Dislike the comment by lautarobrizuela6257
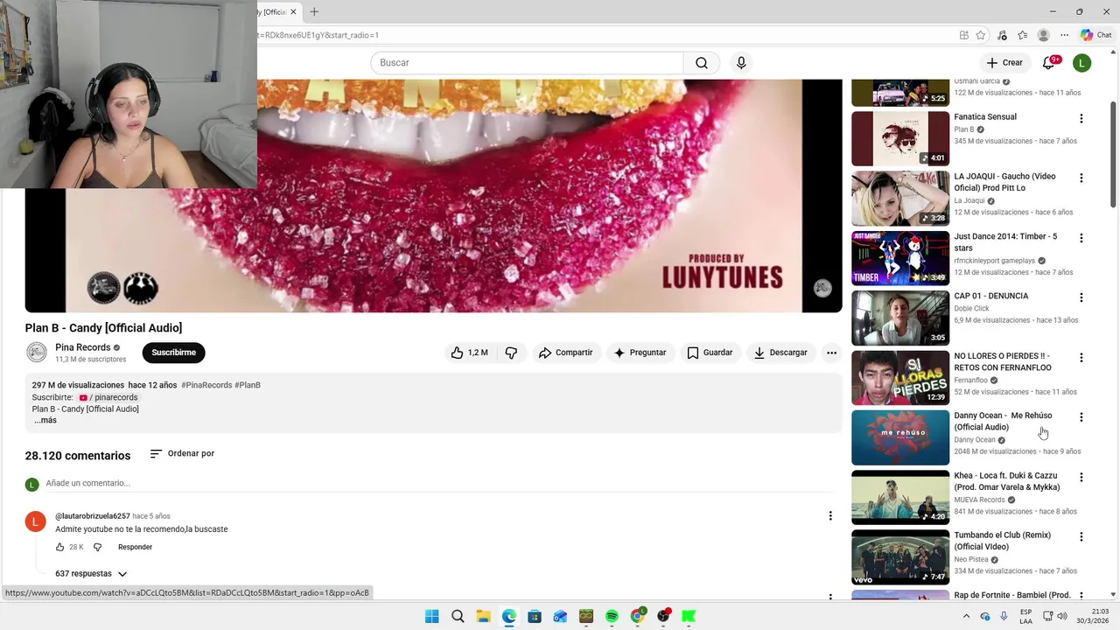Image resolution: width=1120 pixels, height=630 pixels. (x=97, y=547)
